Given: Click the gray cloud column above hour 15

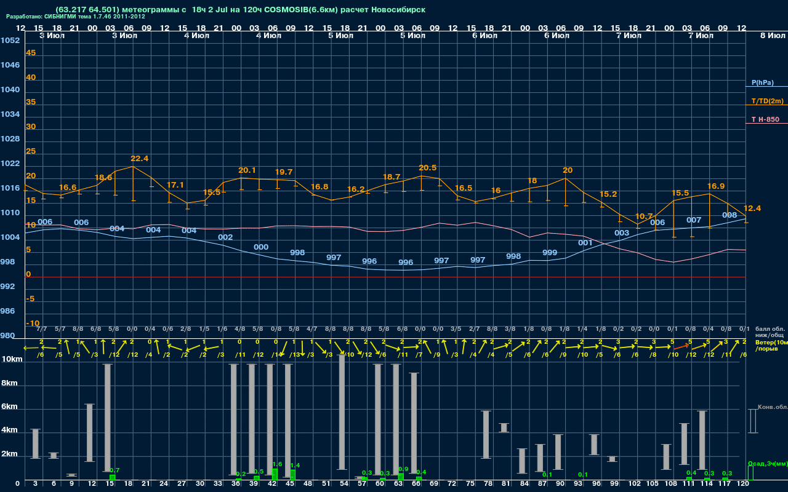Looking at the screenshot, I should (x=107, y=418).
